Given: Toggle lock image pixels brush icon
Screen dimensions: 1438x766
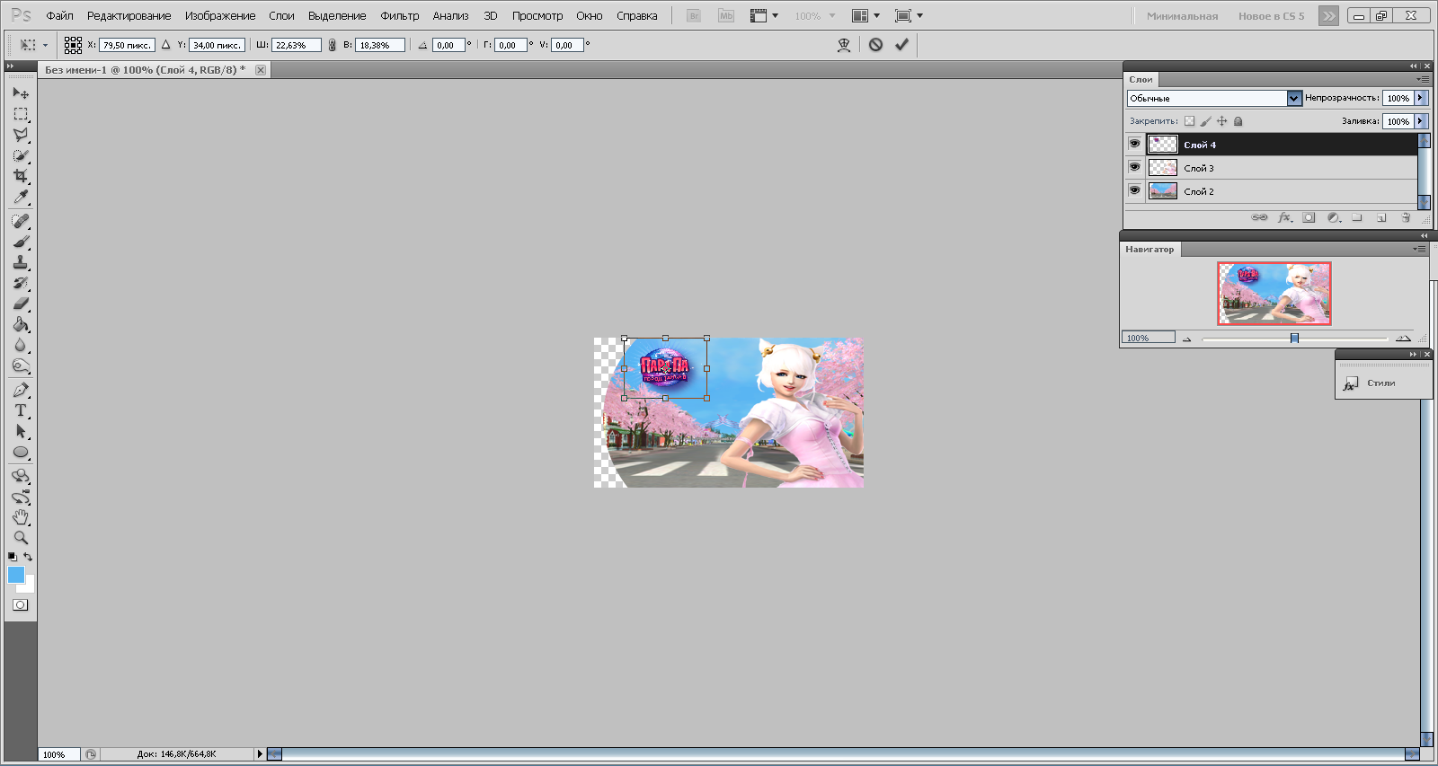Looking at the screenshot, I should pos(1206,121).
